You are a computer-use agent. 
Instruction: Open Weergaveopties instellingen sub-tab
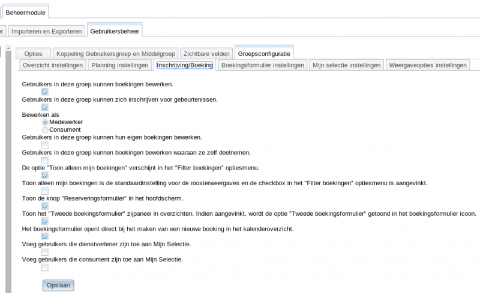[428, 65]
